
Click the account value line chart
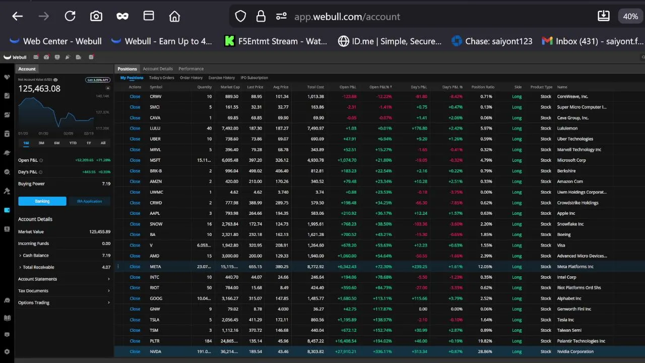(x=56, y=113)
